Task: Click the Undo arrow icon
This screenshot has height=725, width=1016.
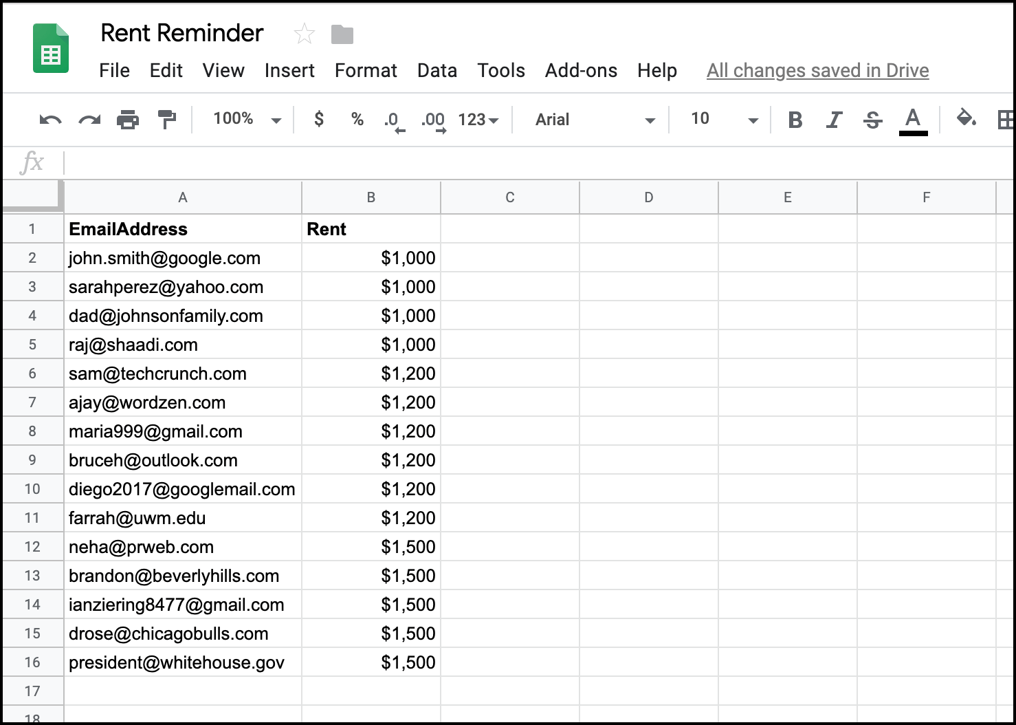Action: coord(51,120)
